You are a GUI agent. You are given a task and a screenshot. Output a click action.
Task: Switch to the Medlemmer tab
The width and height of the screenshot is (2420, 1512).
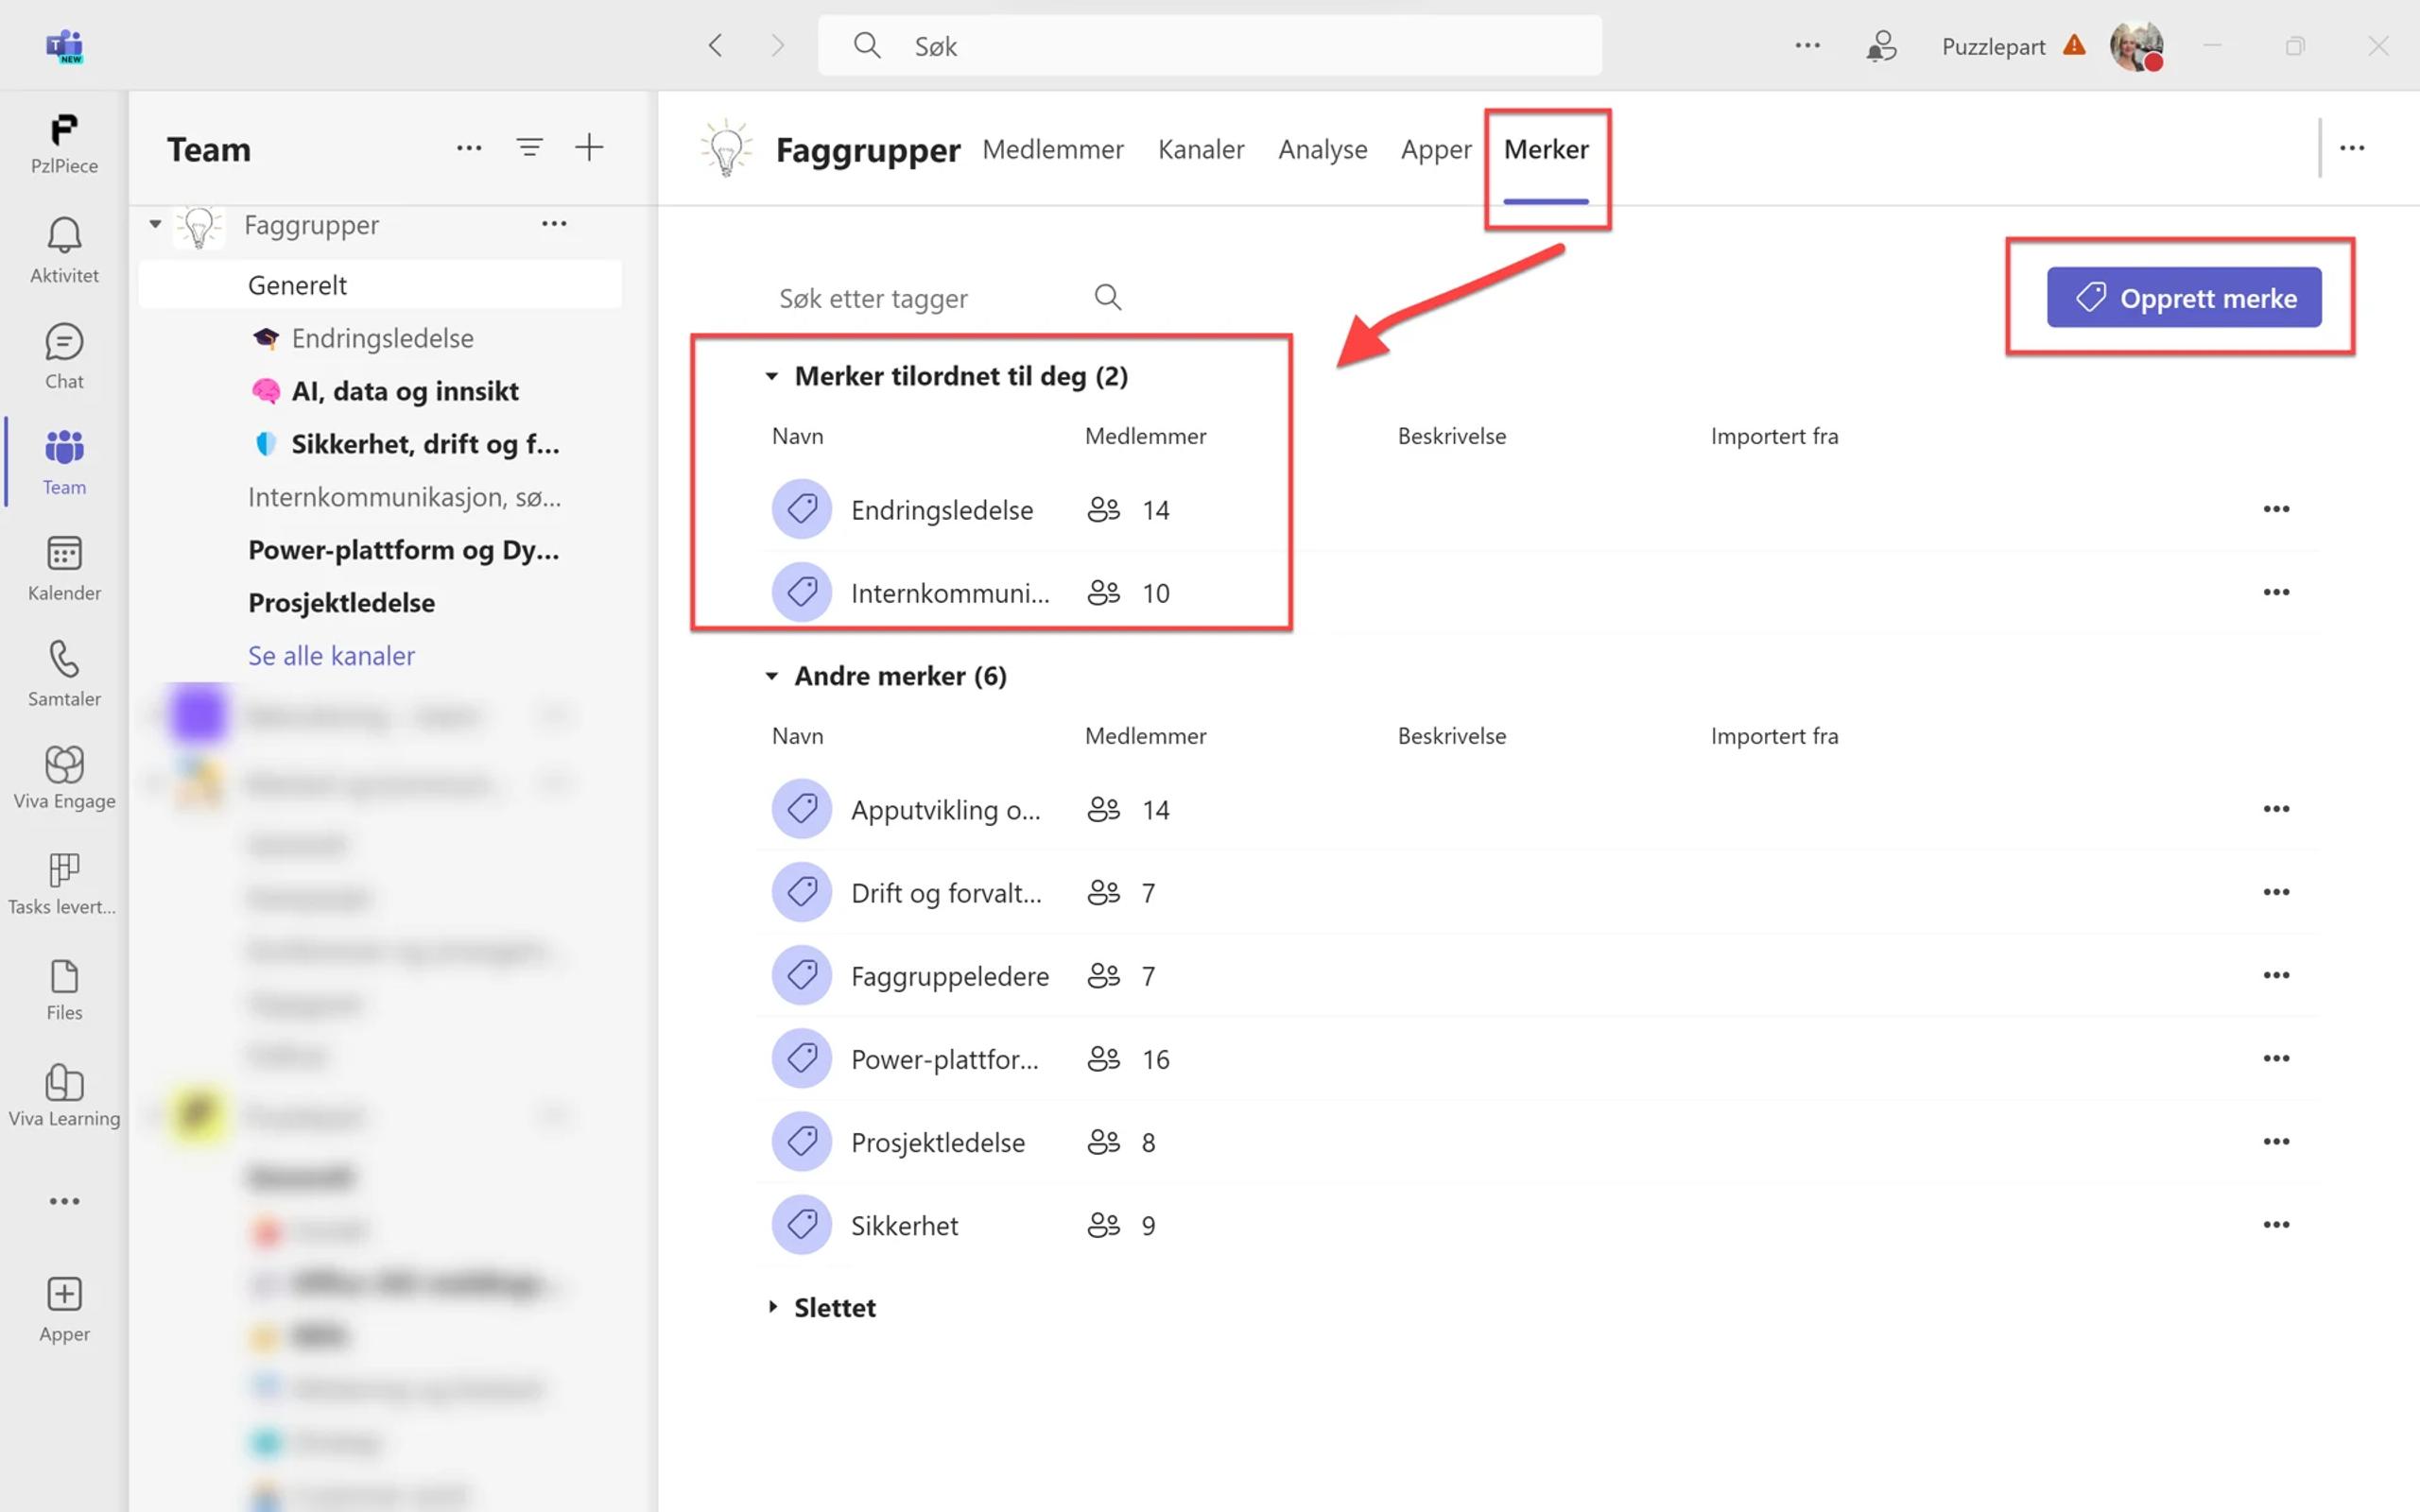point(1052,149)
